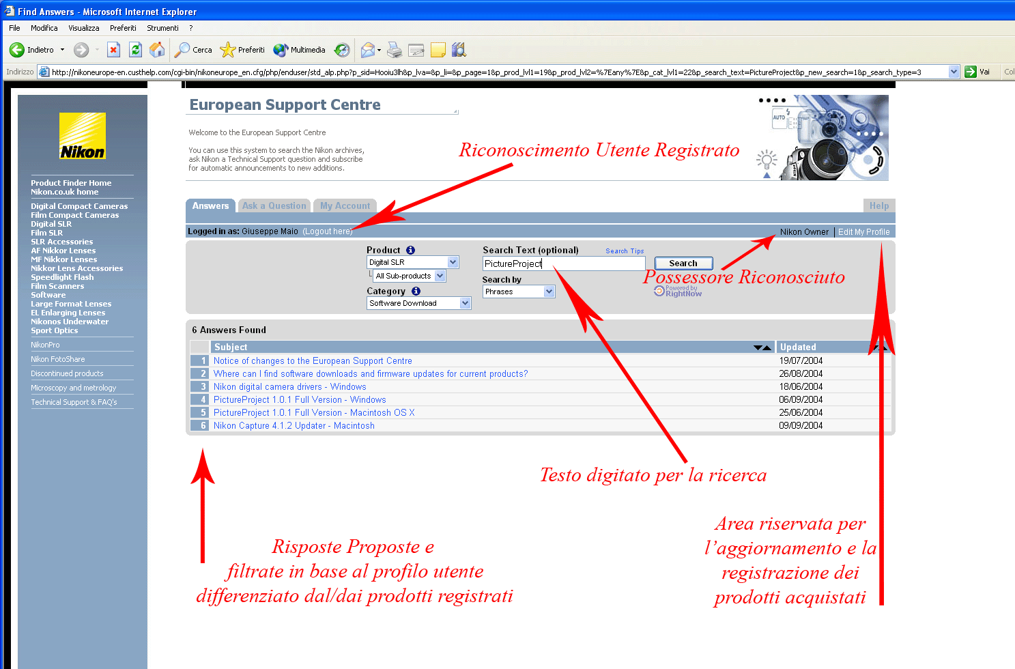
Task: Click the Updated column header
Action: point(798,347)
